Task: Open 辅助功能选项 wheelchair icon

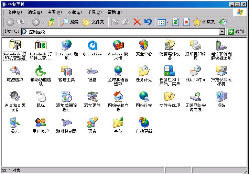Action: pyautogui.click(x=41, y=70)
